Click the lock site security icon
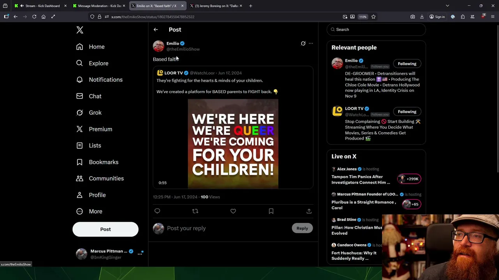Image resolution: width=499 pixels, height=280 pixels. click(99, 17)
